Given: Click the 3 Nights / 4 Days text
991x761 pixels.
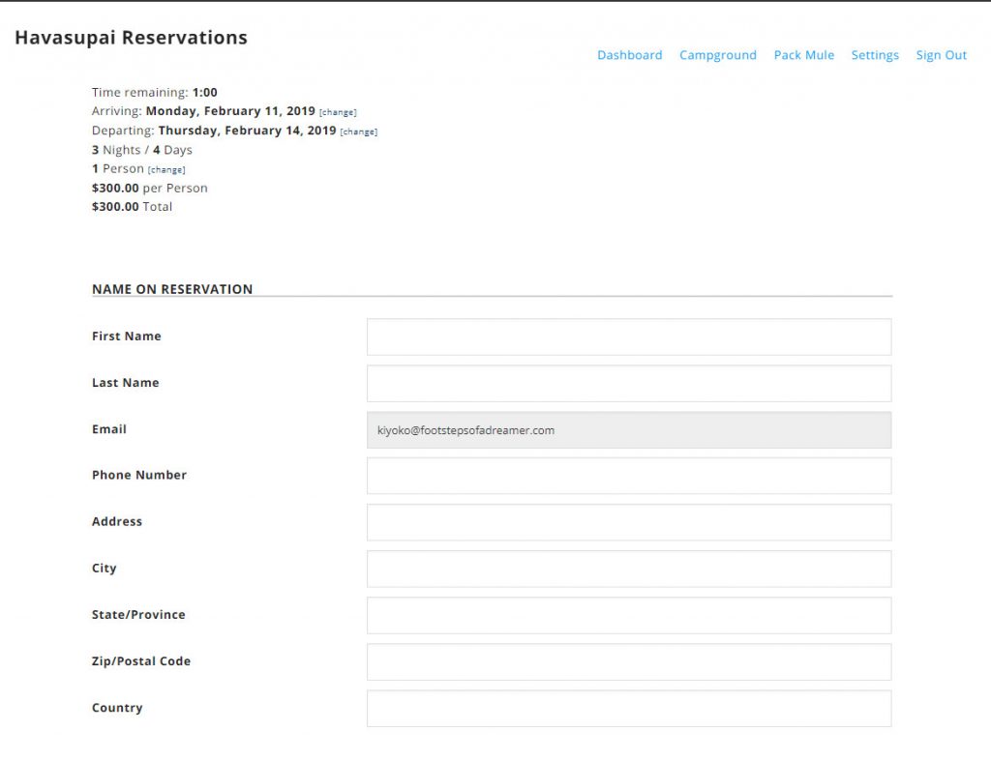Looking at the screenshot, I should pos(142,150).
